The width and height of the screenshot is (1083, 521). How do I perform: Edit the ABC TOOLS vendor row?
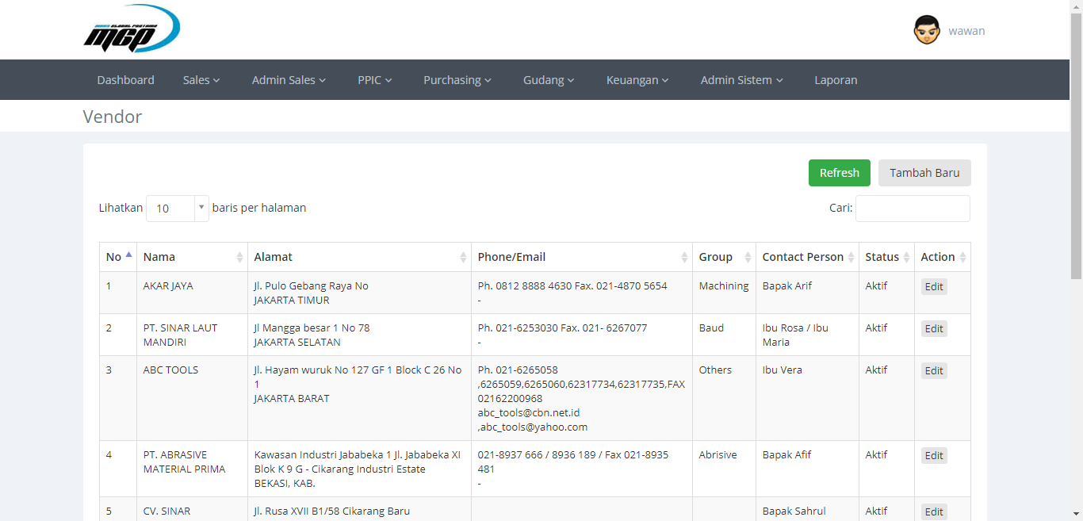934,371
